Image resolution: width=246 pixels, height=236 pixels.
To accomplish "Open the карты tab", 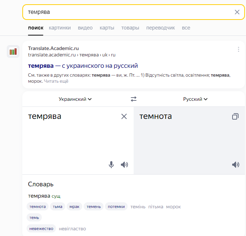I will [107, 28].
